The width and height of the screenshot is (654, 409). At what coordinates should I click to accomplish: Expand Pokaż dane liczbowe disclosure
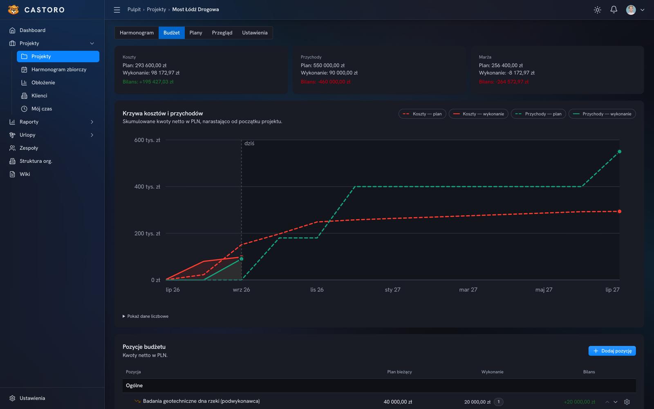146,316
